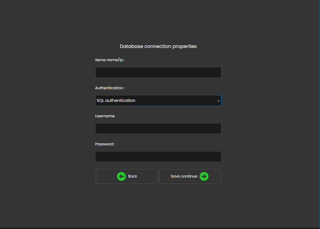Click the 'Password :' field label
This screenshot has width=320, height=229.
point(105,144)
